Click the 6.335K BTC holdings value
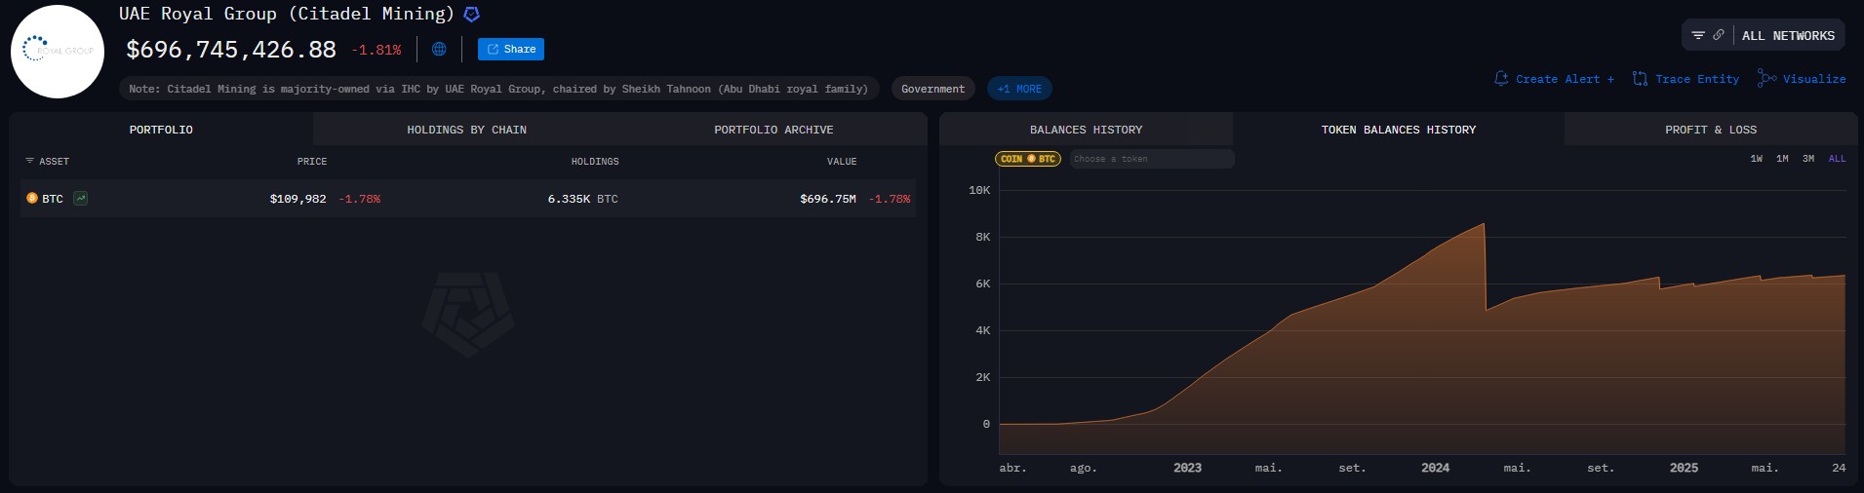This screenshot has height=493, width=1864. [582, 199]
